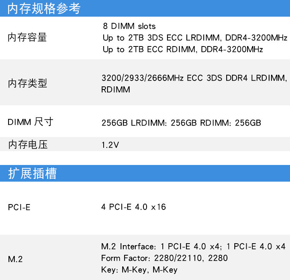Screen dimensions: 290x280
Task: Click the standalone RDIMM text under memory type
Action: click(x=116, y=90)
